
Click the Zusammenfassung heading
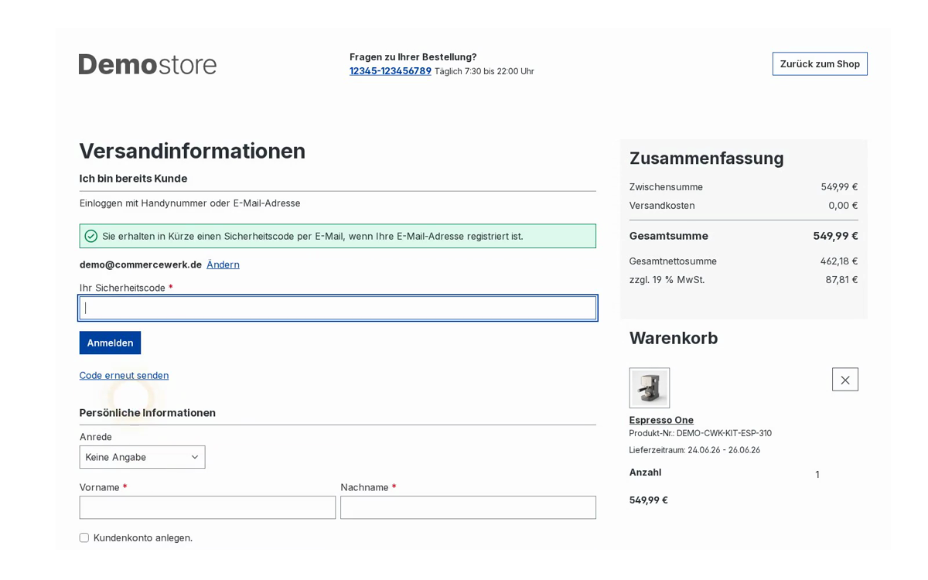706,159
